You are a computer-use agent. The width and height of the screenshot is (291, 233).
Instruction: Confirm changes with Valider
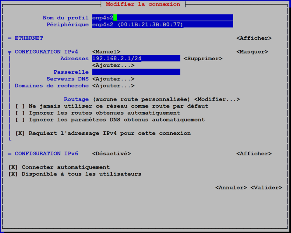point(266,188)
